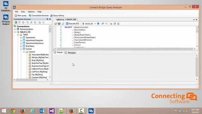Expand the AppointmentImportance table
This screenshot has height=114, width=202.
[21, 43]
